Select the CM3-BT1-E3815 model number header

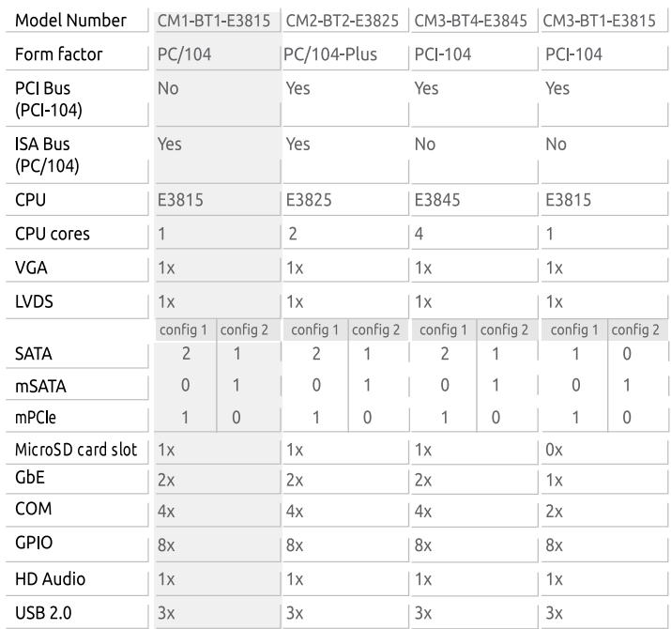pos(599,21)
